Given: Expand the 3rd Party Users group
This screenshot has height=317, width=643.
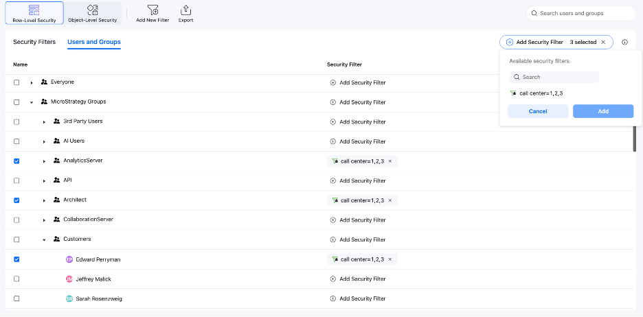Looking at the screenshot, I should tap(44, 122).
